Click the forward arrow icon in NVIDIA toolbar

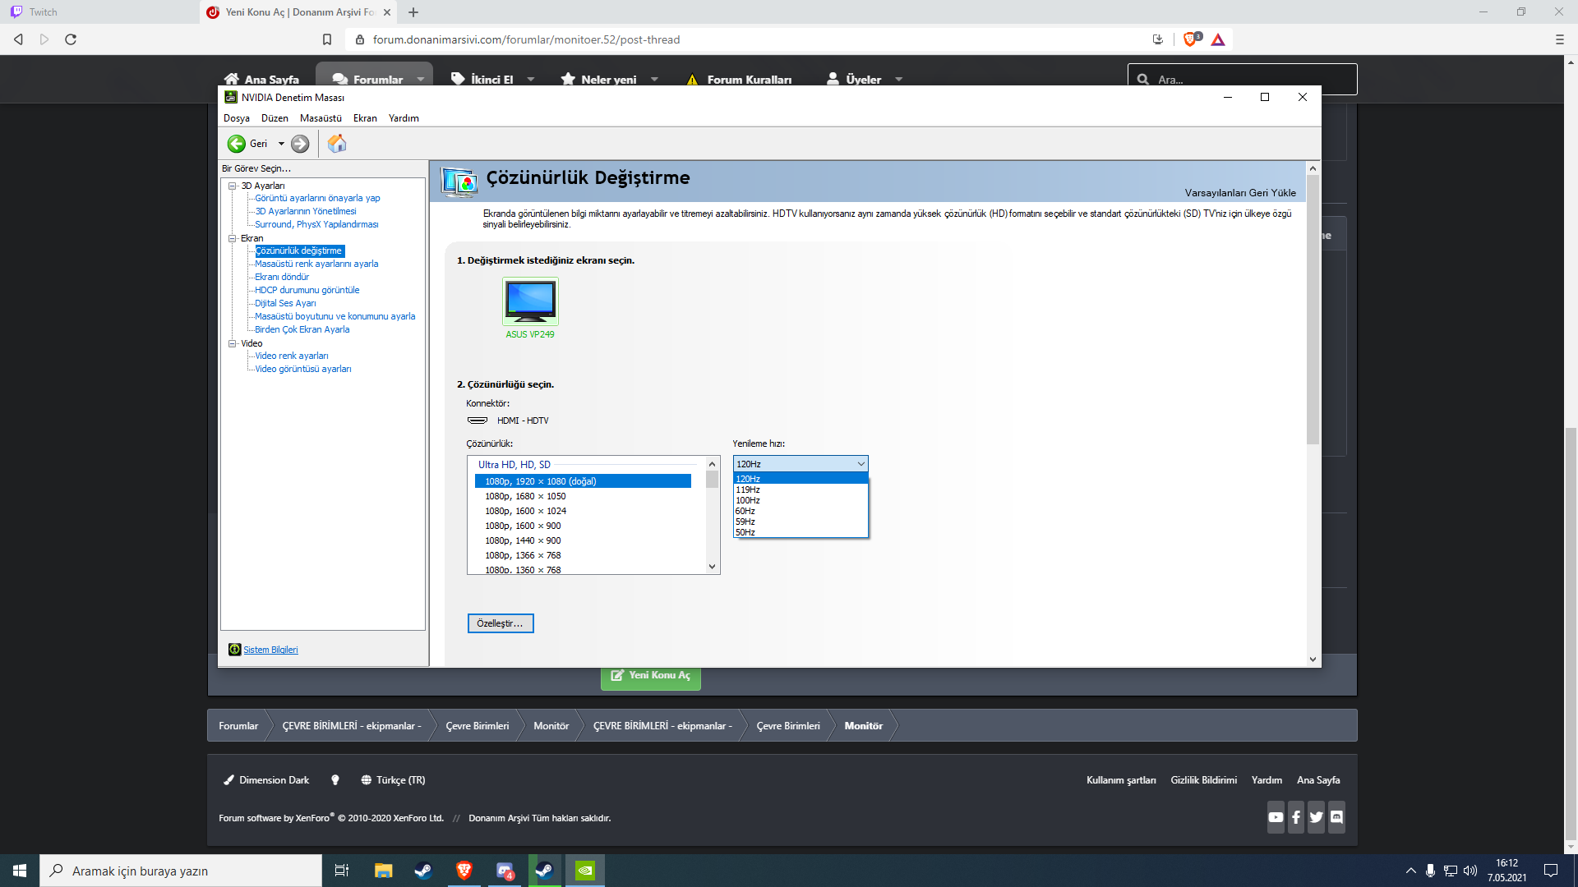tap(300, 144)
